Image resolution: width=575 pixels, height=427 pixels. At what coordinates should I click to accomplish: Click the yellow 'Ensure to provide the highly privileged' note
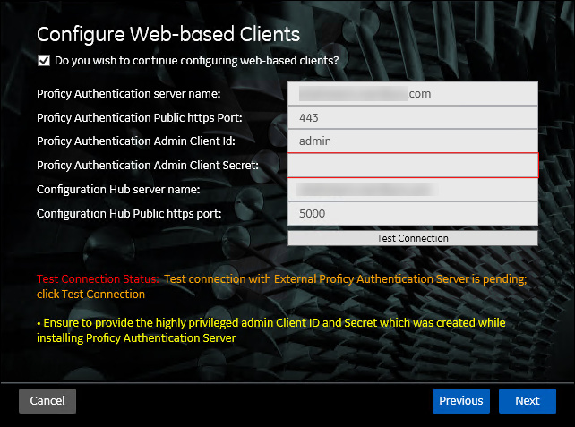[x=271, y=330]
